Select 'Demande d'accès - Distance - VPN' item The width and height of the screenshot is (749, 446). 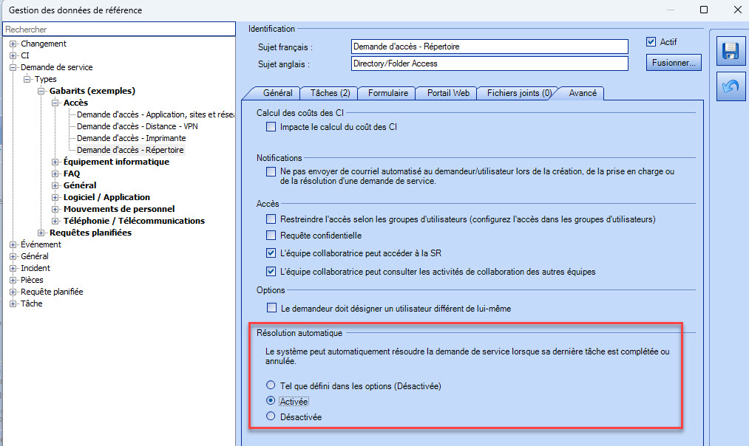(x=137, y=126)
